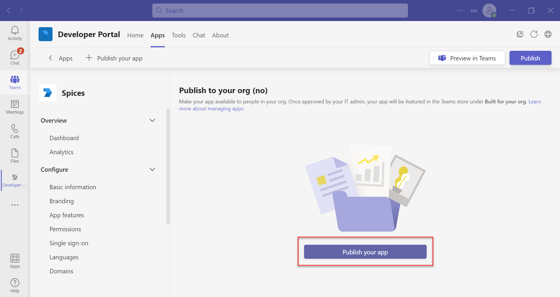Viewport: 560px width, 297px height.
Task: Click the back chevron next to Apps
Action: (50, 58)
